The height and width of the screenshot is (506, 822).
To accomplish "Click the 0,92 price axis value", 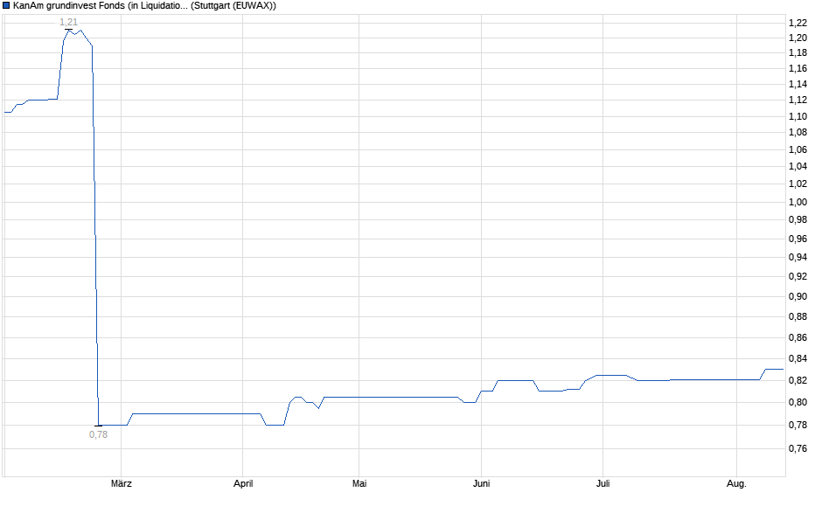I will [x=798, y=276].
